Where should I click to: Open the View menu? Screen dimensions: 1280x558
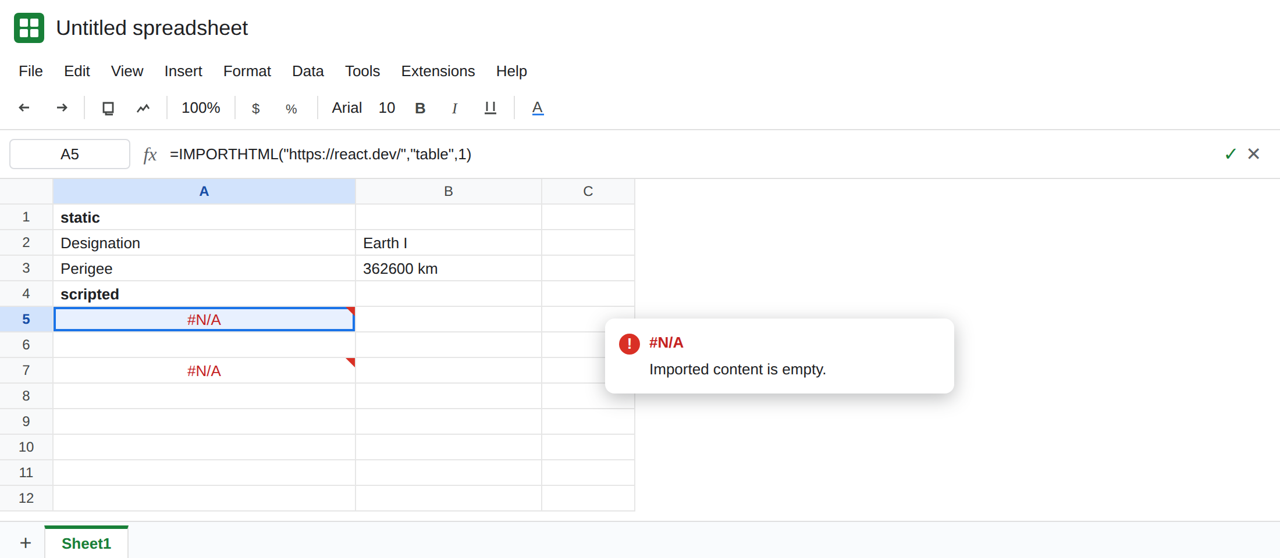pyautogui.click(x=127, y=71)
